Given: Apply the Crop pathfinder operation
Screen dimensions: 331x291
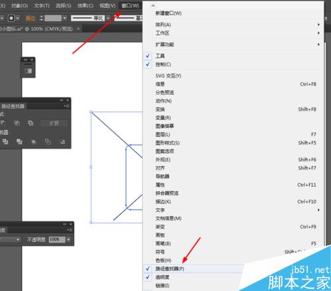Looking at the screenshot, I should (x=34, y=142).
